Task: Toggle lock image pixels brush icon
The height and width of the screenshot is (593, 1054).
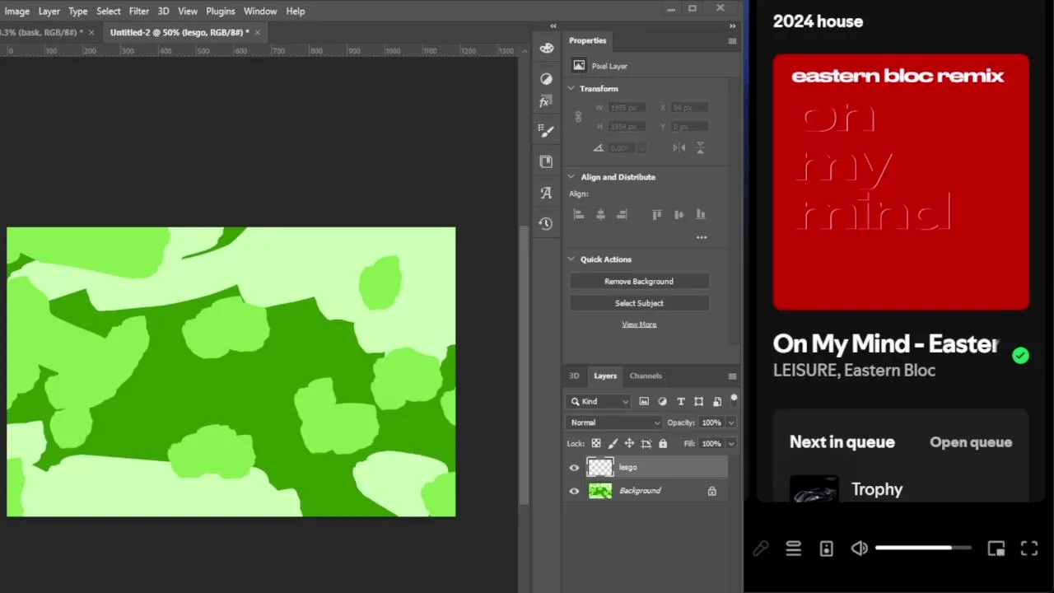Action: [x=613, y=443]
